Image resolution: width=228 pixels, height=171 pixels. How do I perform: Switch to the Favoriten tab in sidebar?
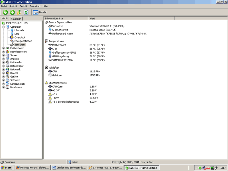(16, 19)
